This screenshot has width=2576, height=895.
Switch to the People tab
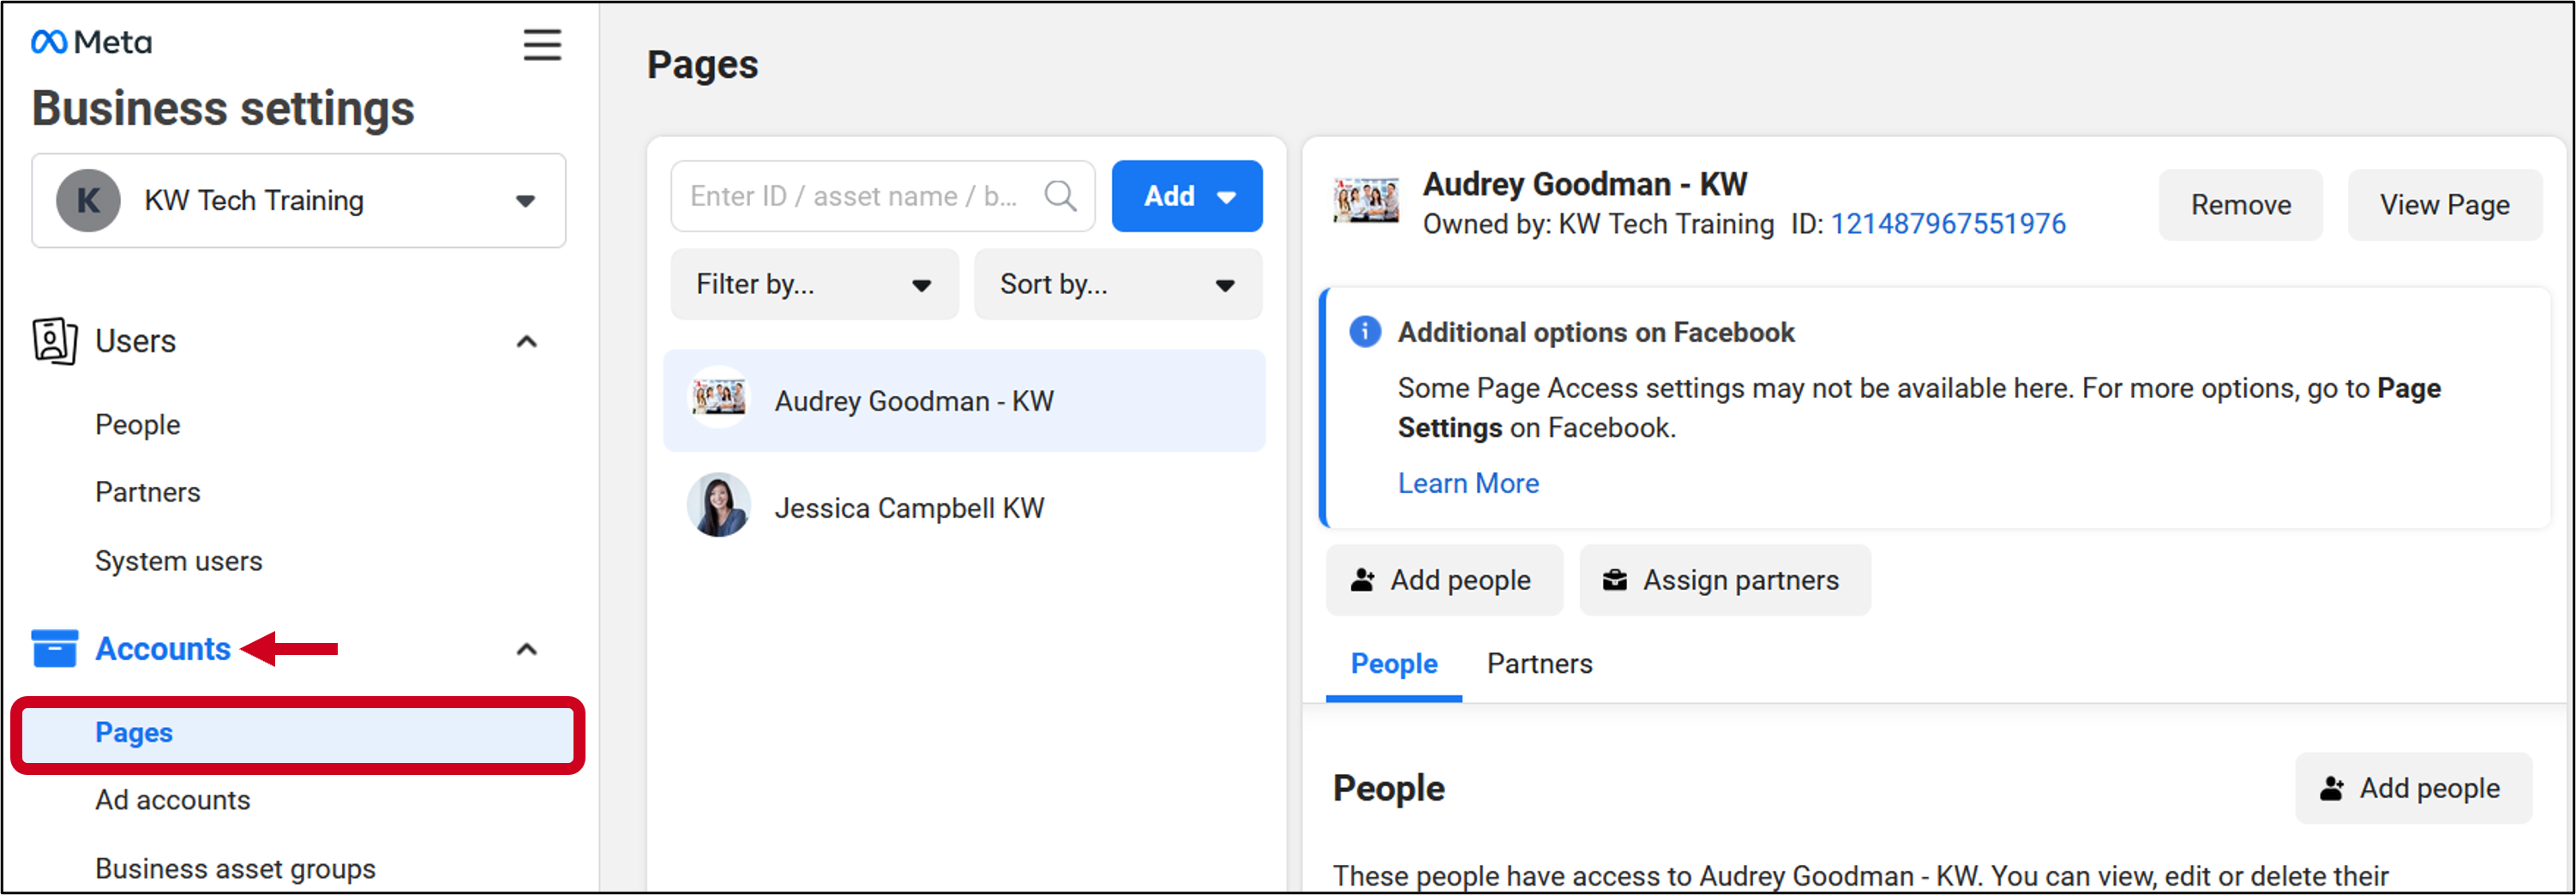click(1394, 664)
